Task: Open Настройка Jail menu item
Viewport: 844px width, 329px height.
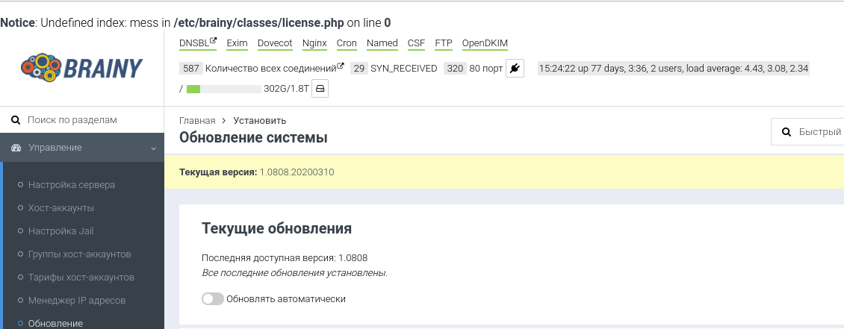Action: coord(61,231)
